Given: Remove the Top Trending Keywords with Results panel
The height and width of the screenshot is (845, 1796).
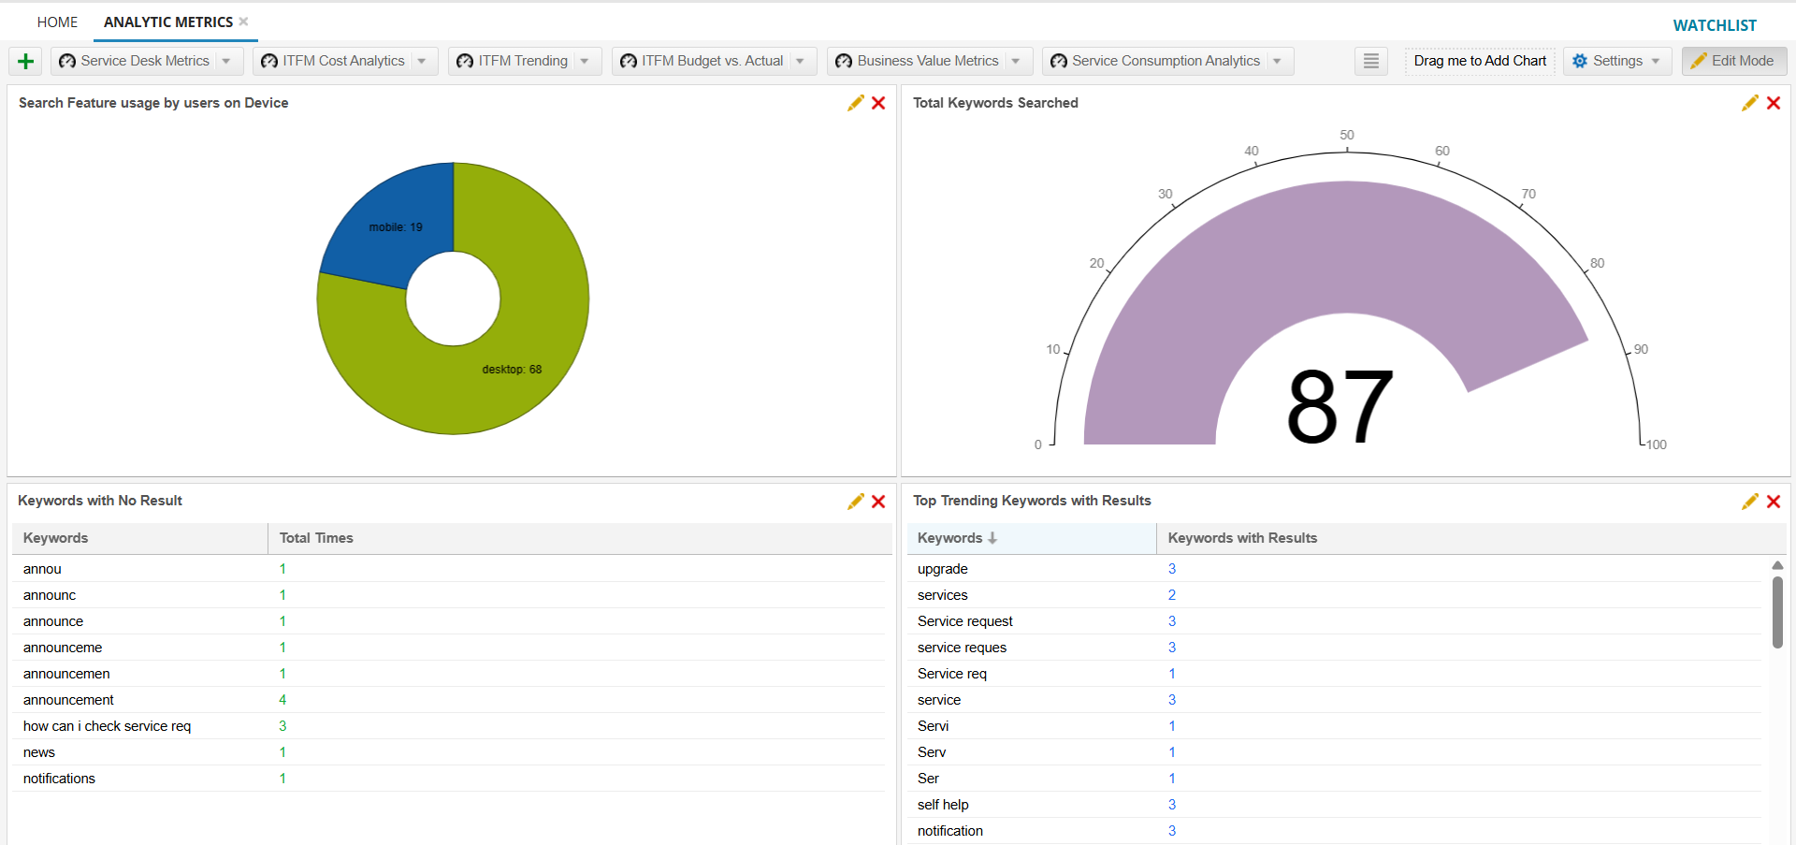Looking at the screenshot, I should pyautogui.click(x=1774, y=502).
